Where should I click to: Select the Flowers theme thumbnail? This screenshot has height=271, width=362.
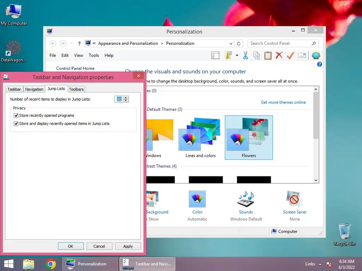[x=249, y=137]
